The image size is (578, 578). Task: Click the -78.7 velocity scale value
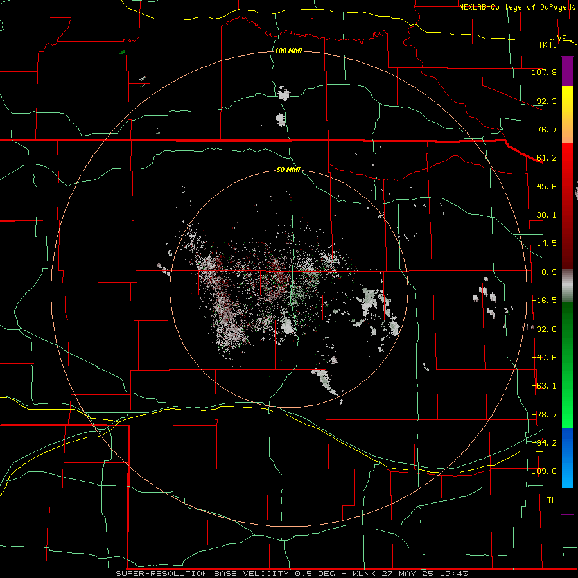544,415
